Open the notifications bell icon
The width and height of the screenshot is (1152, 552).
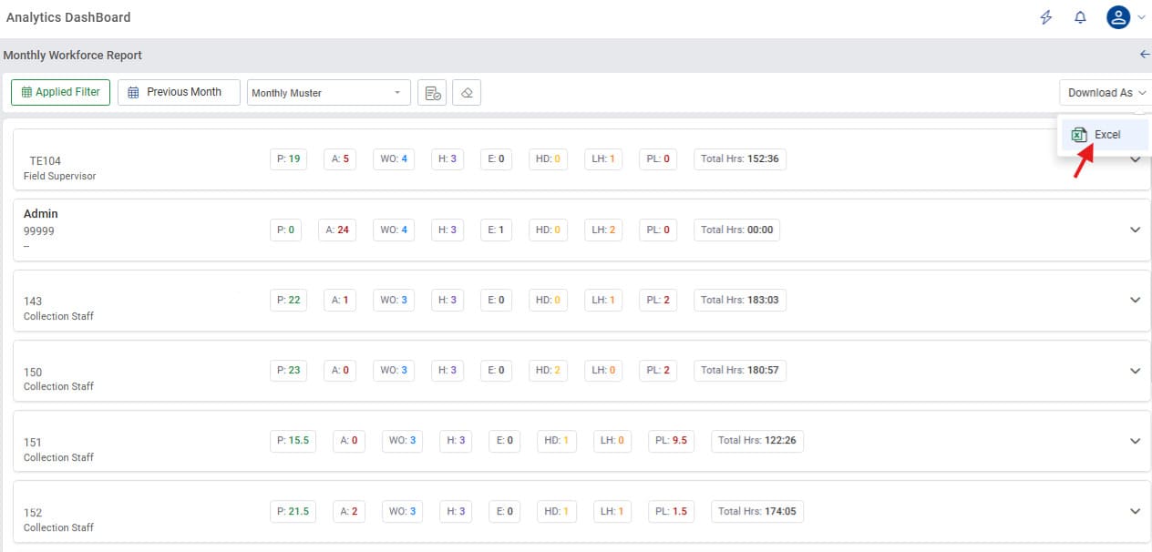tap(1080, 17)
